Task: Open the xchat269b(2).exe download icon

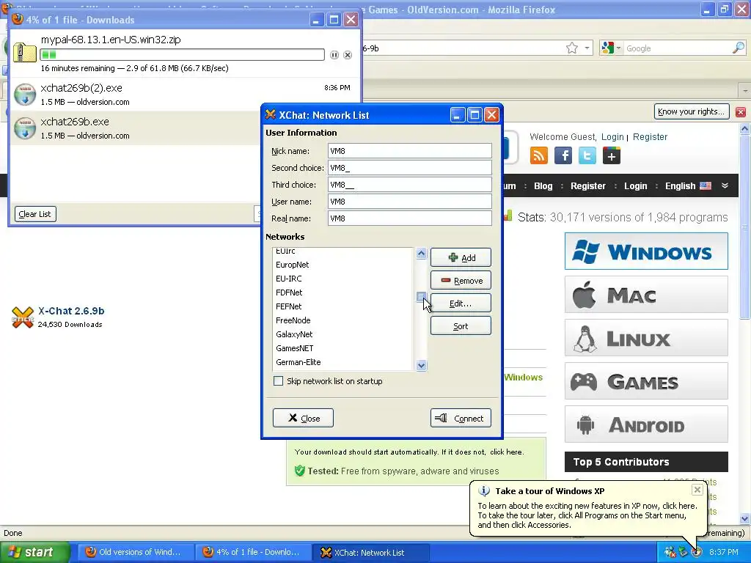Action: tap(24, 95)
